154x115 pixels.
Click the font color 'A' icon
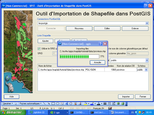(99, 103)
